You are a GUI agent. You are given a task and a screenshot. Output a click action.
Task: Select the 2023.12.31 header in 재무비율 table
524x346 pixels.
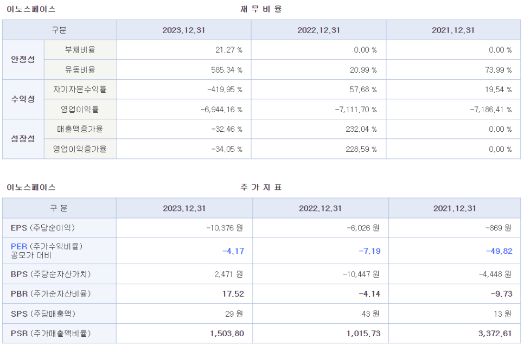184,30
